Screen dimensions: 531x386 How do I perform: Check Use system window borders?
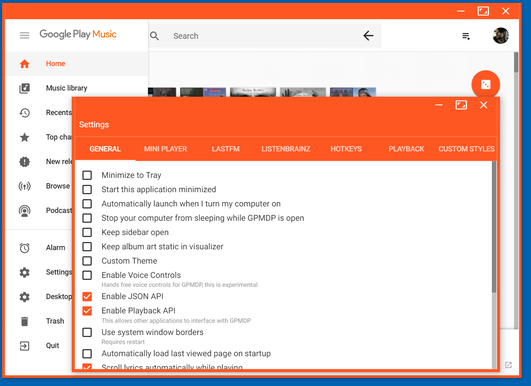point(87,332)
